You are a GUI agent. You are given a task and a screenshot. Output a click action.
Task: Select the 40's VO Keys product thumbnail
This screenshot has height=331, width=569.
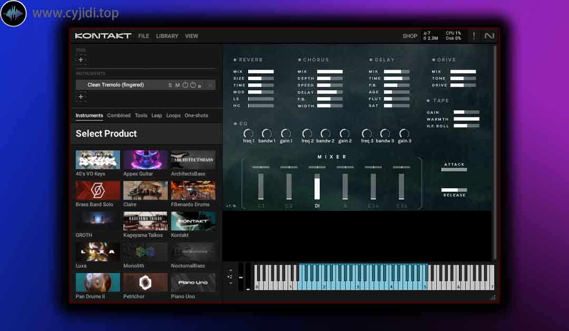click(x=98, y=160)
